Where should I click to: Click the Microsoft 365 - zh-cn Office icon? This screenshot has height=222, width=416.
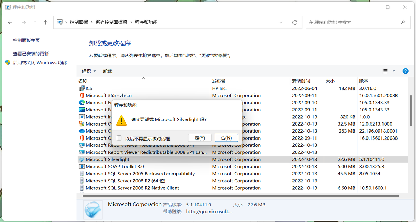[82, 95]
